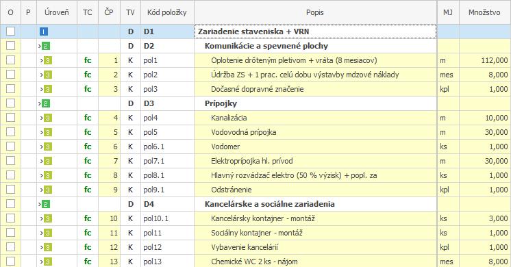Select the checkbox in the D4 row
The image size is (511, 267).
(x=10, y=203)
